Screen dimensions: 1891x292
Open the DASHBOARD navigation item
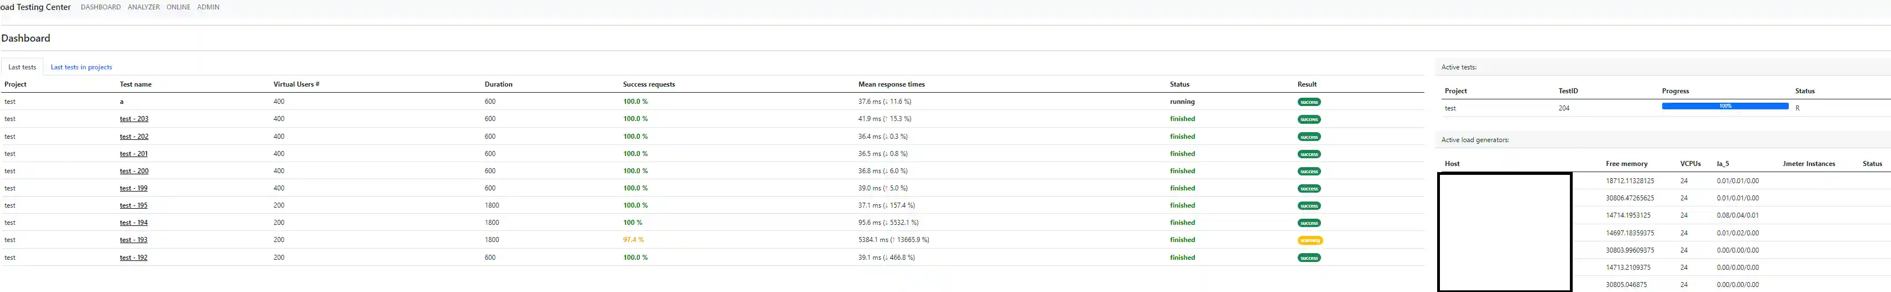(101, 7)
